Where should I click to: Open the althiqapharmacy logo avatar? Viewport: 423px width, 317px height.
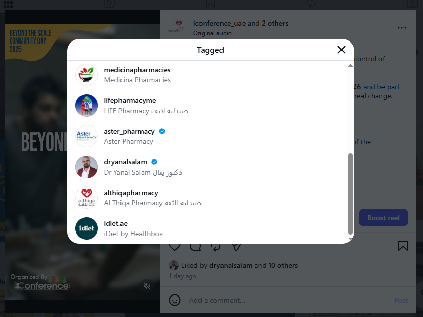(x=87, y=198)
